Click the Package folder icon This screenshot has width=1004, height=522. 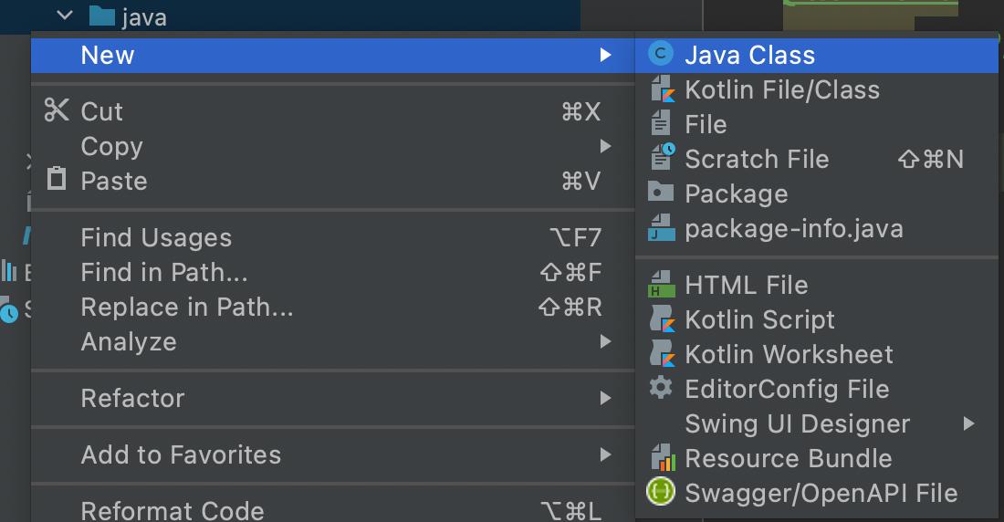660,193
